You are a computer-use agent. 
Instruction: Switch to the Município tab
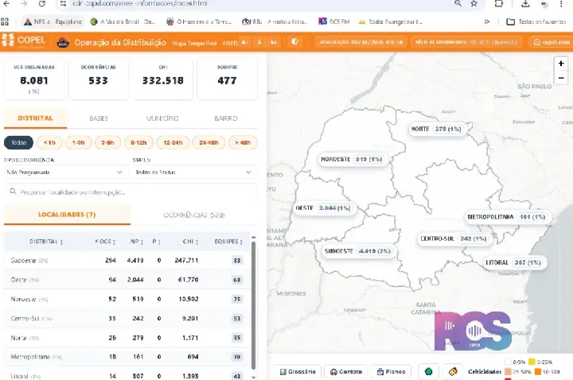point(162,118)
